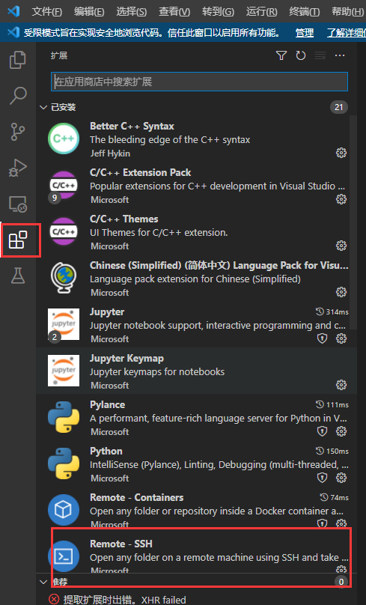Screen dimensions: 366x605
Task: Click the Remote - SSH terminal logo
Action: 64,556
